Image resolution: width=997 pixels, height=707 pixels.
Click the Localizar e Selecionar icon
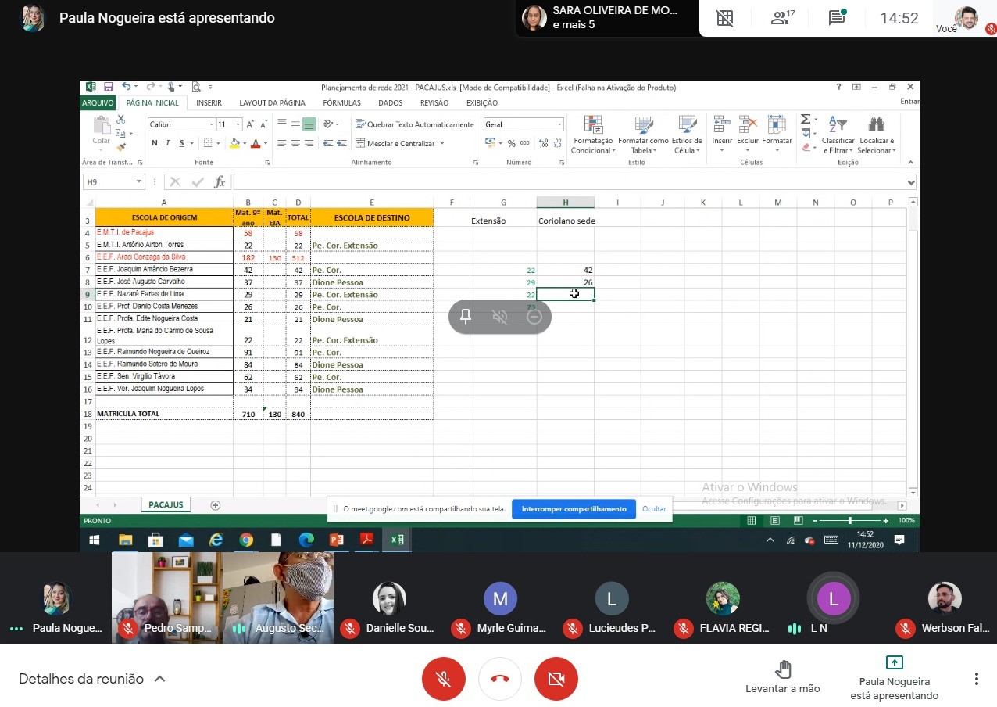(876, 126)
